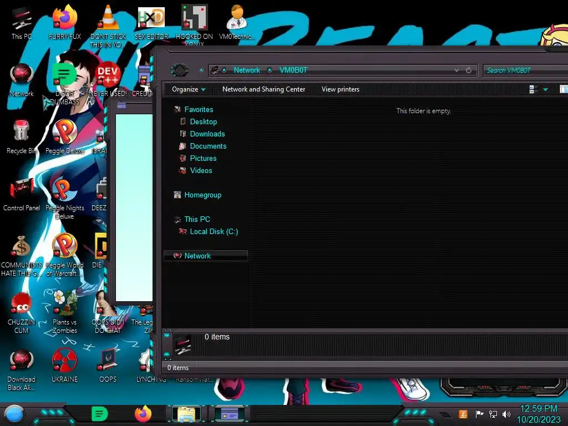Open Firefox from the taskbar
The width and height of the screenshot is (568, 426).
point(143,414)
